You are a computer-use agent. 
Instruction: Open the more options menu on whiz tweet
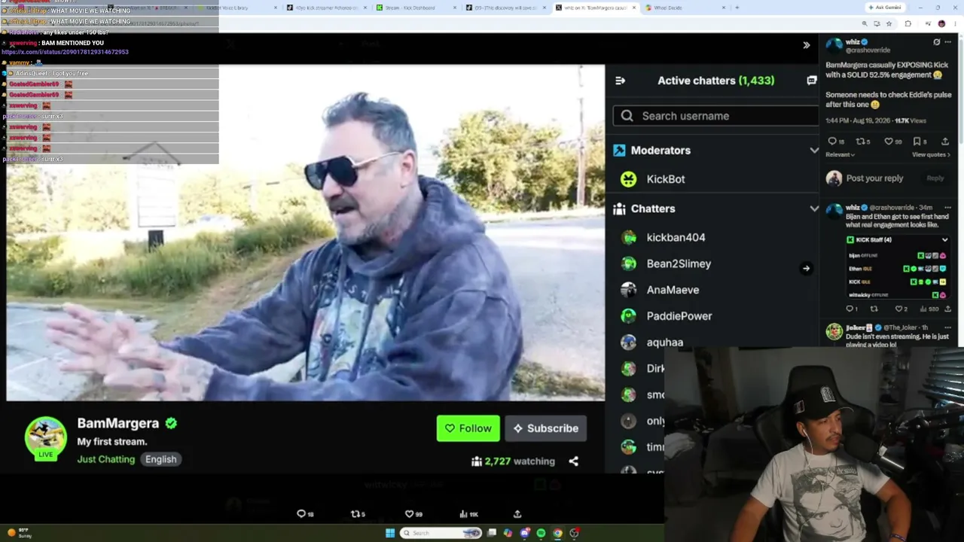(x=947, y=42)
